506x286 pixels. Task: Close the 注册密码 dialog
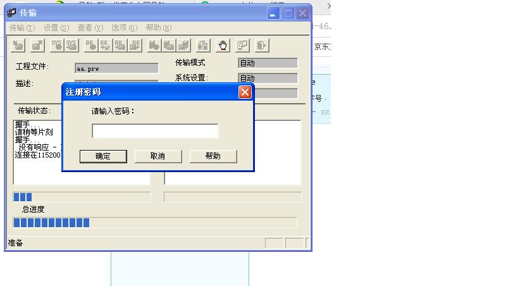click(245, 92)
